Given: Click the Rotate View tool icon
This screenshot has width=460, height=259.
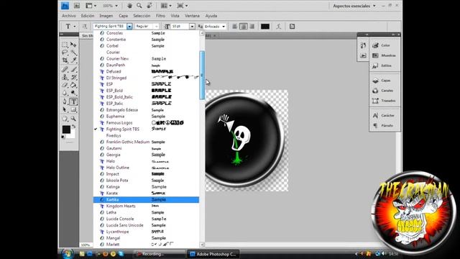Looking at the screenshot, I should tap(149, 6).
